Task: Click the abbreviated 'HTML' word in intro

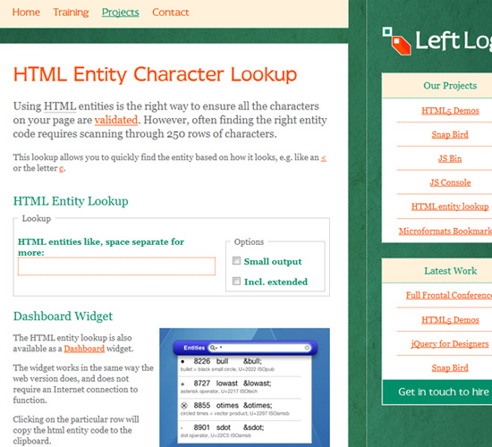Action: coord(60,106)
